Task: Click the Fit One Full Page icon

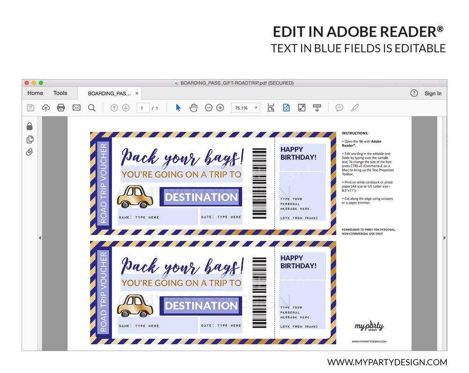Action: [286, 108]
